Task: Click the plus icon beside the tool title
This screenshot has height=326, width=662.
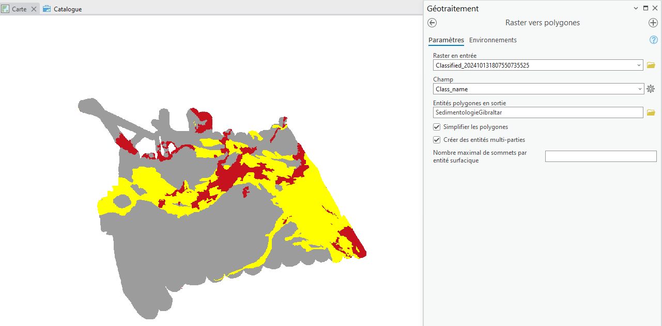Action: 653,23
